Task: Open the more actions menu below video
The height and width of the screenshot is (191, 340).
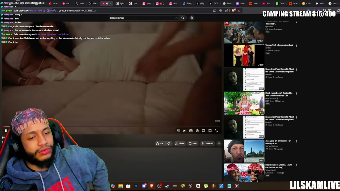Action: (x=219, y=144)
